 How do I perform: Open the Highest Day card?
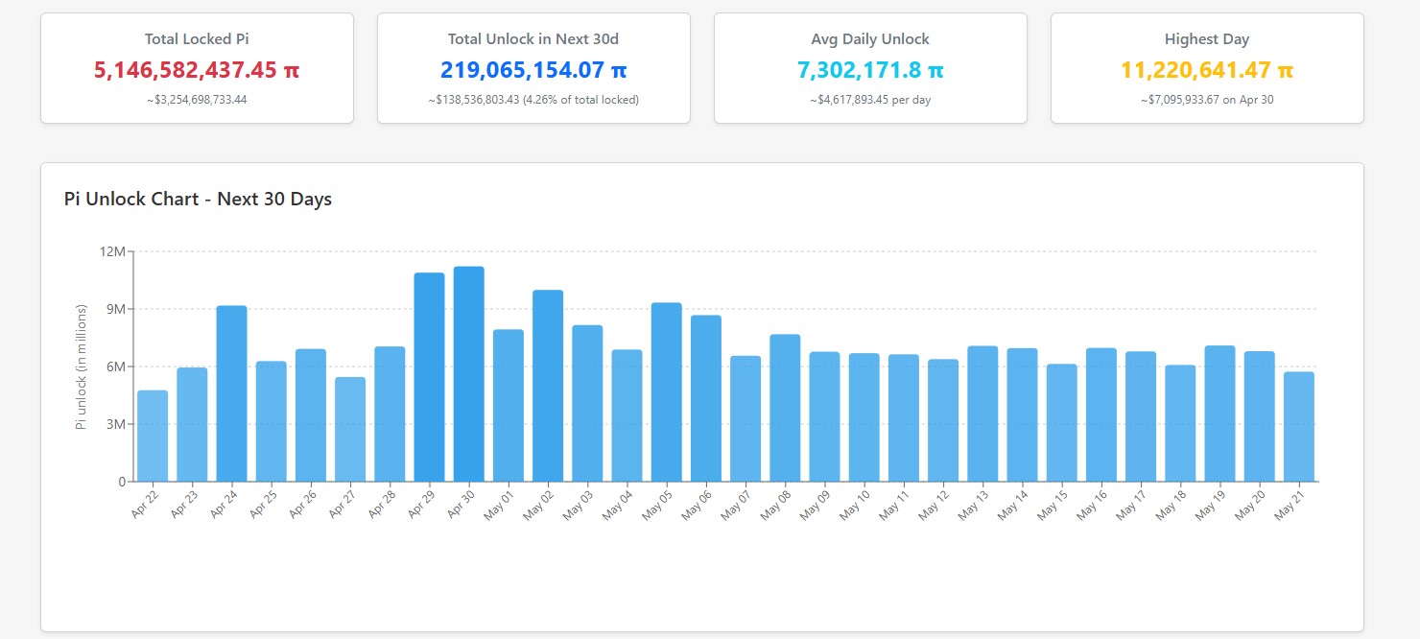point(1207,68)
